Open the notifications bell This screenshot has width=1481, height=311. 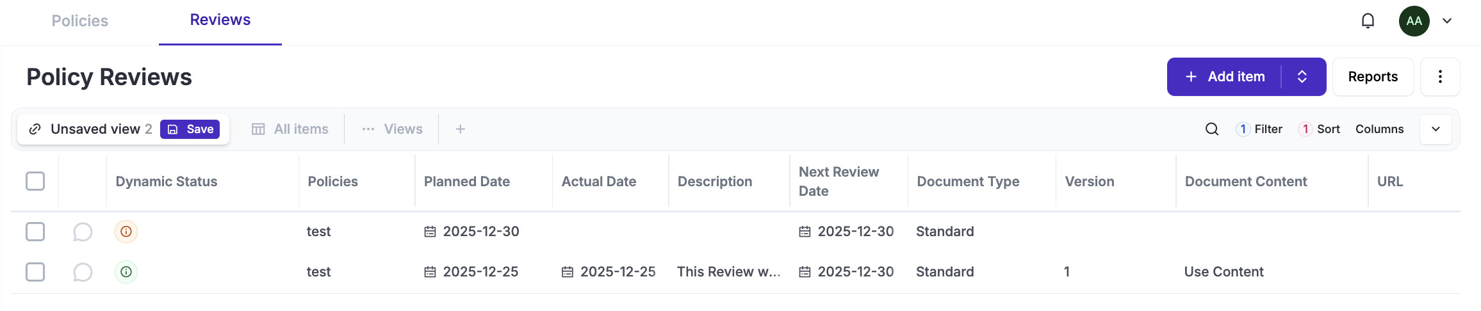point(1368,21)
